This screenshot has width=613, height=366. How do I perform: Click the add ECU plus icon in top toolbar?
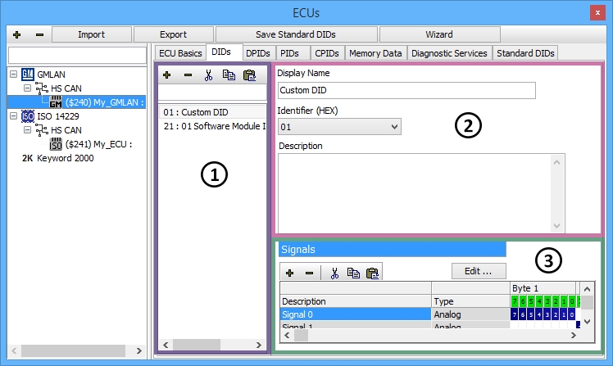pyautogui.click(x=16, y=34)
